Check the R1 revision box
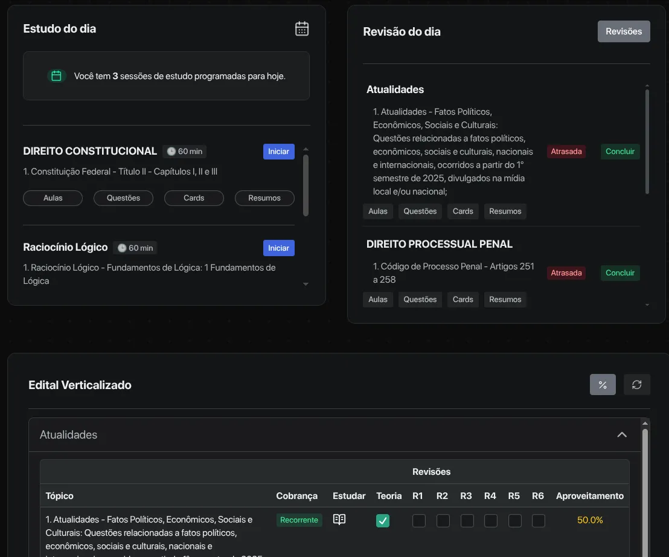Screen dimensions: 669x557 click(x=418, y=520)
